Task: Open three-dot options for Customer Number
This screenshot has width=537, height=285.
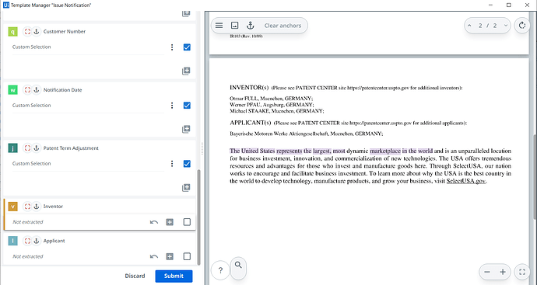Action: (x=172, y=47)
